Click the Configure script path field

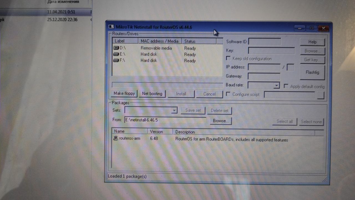[290, 95]
